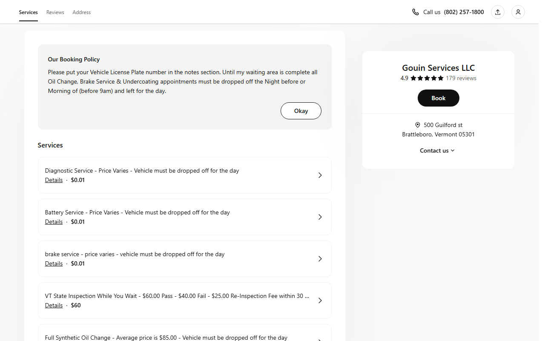Image resolution: width=545 pixels, height=341 pixels.
Task: Click the Call us label
Action: [x=432, y=12]
